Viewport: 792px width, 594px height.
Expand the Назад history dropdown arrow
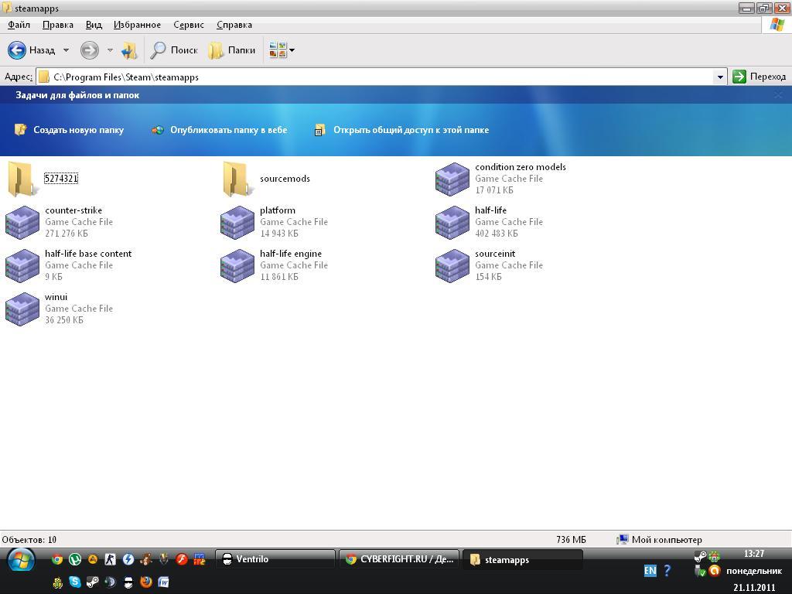[x=67, y=50]
